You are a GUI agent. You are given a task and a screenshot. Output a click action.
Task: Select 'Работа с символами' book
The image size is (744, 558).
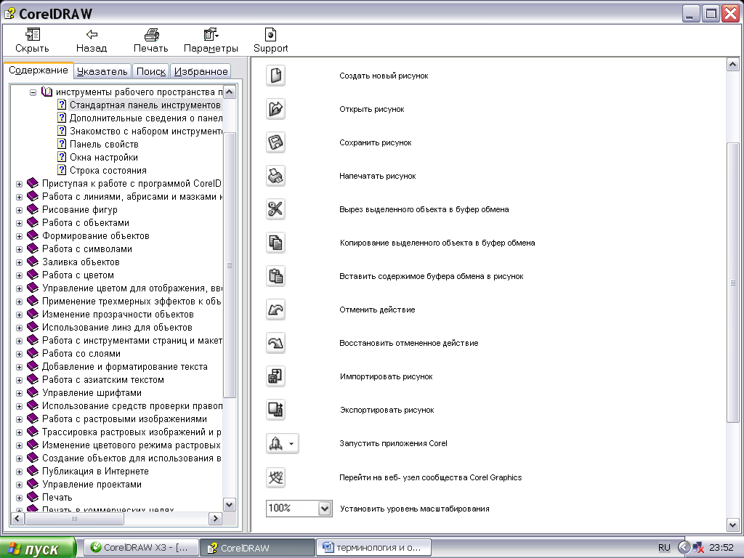click(87, 249)
